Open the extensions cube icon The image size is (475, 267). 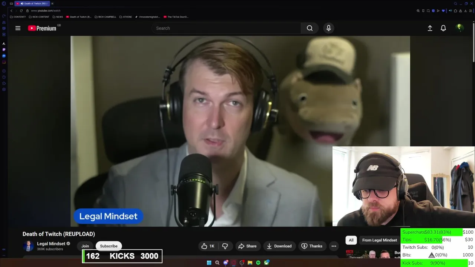tap(455, 11)
